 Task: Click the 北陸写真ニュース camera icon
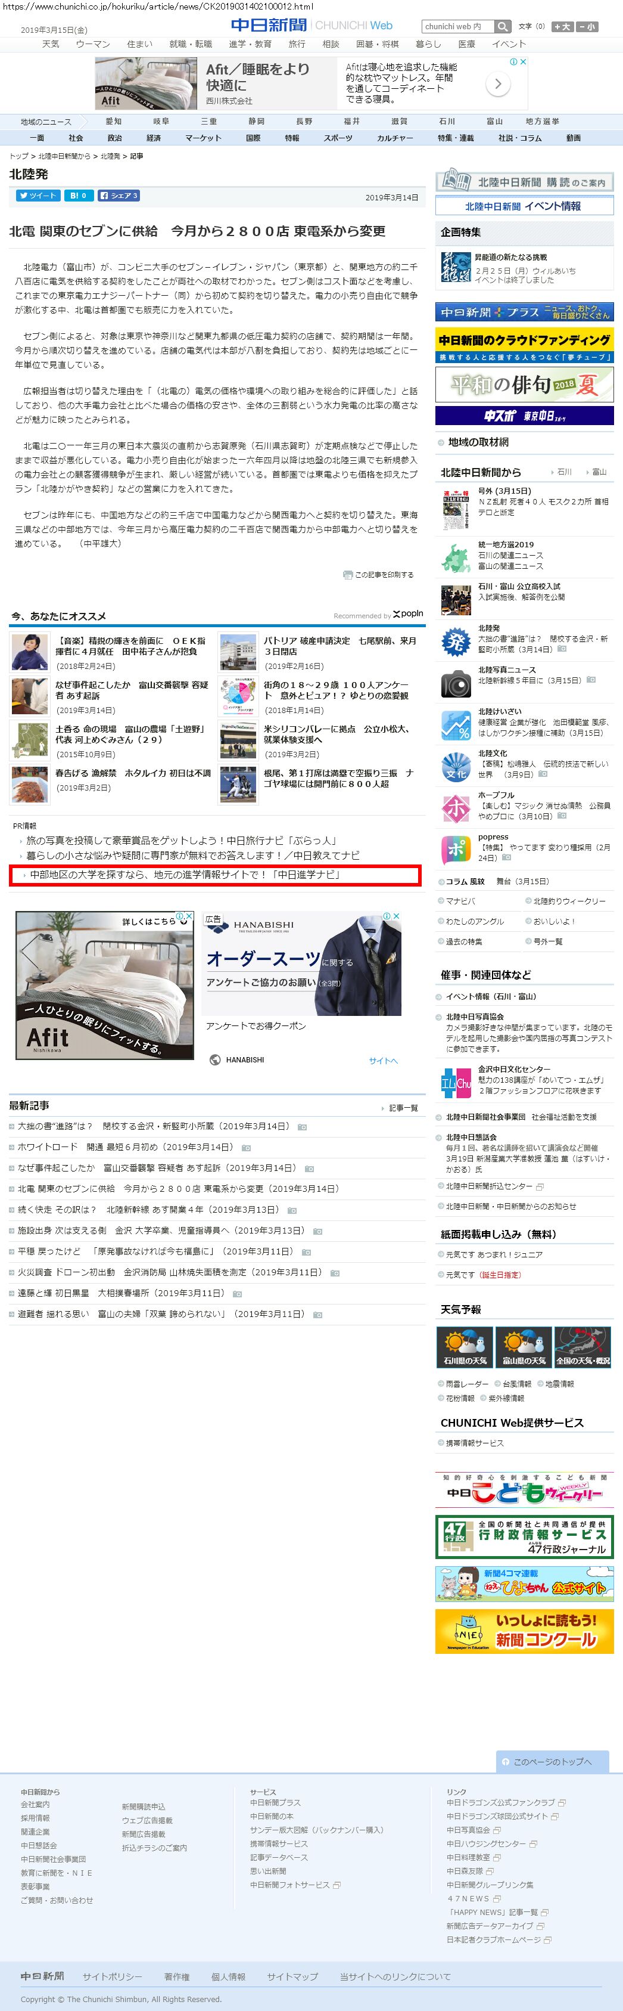click(x=456, y=684)
